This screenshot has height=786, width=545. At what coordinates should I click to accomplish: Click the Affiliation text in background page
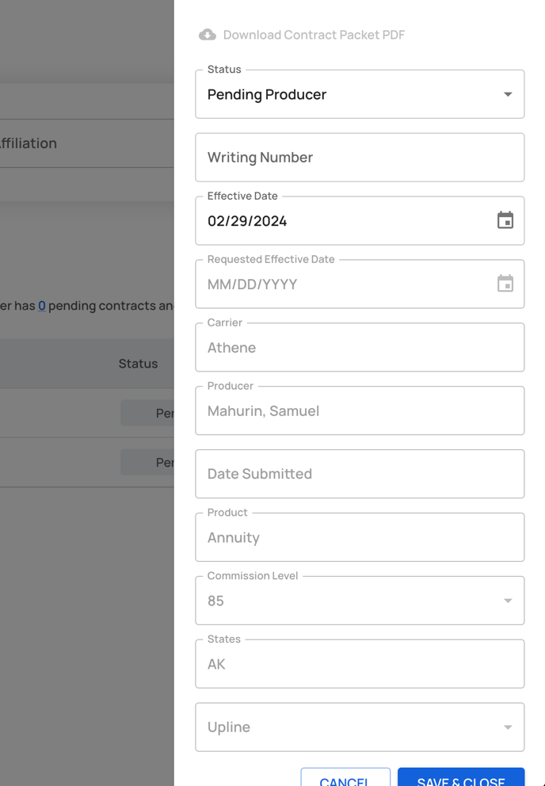(x=28, y=143)
